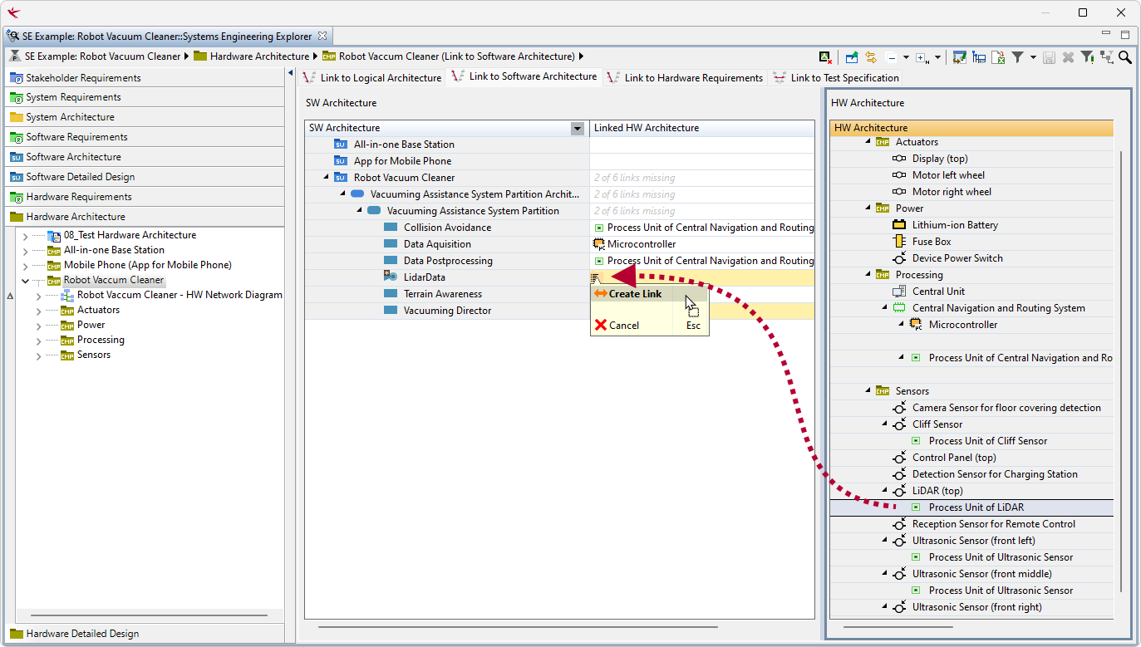Open the Hardware Detailed Design section
The height and width of the screenshot is (647, 1141).
[x=145, y=634]
